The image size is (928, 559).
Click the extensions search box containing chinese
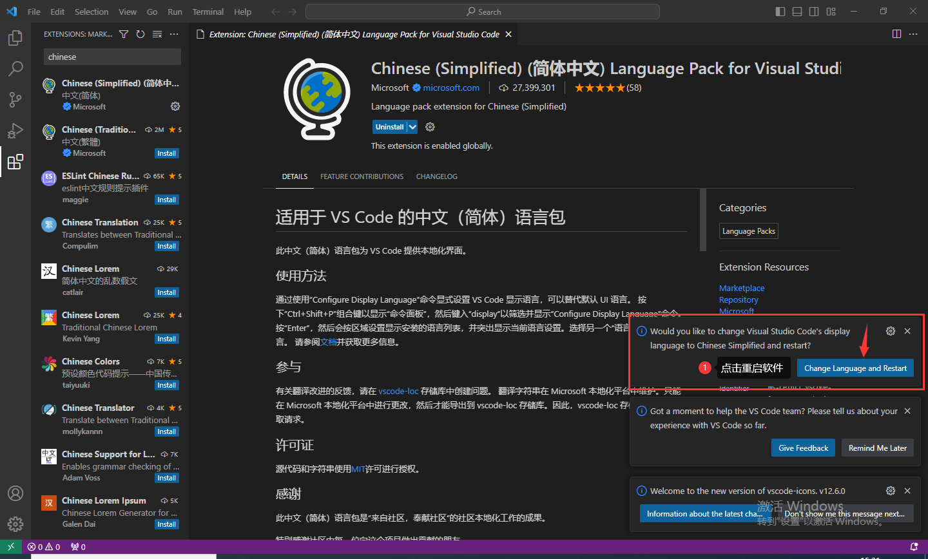pos(112,57)
